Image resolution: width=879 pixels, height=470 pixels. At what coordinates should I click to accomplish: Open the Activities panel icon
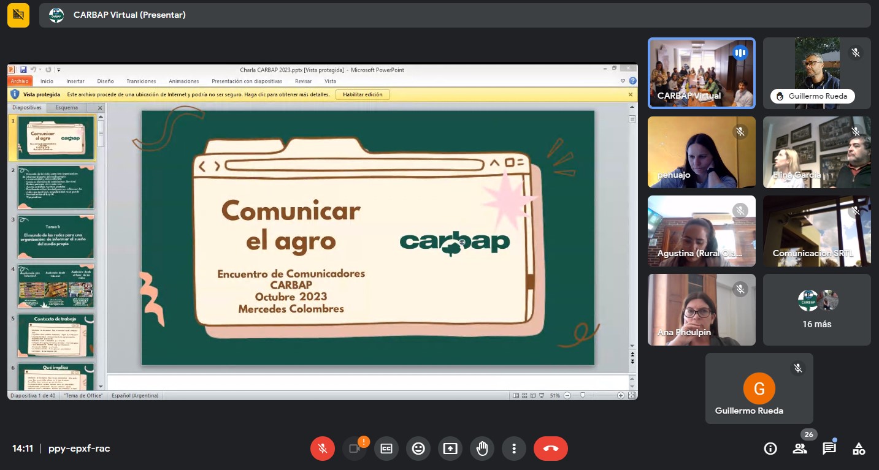pyautogui.click(x=859, y=449)
